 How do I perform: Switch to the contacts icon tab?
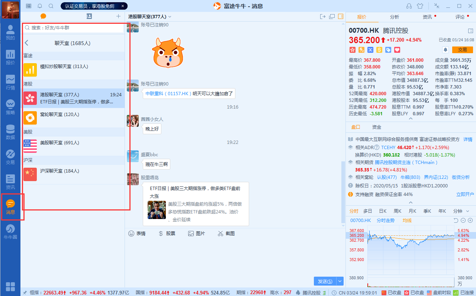(89, 16)
